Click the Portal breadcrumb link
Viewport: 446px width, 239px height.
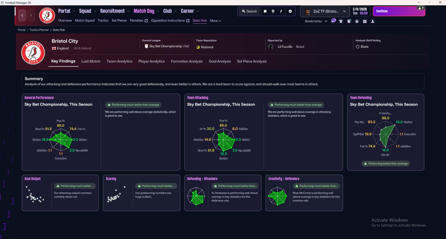[x=22, y=30]
